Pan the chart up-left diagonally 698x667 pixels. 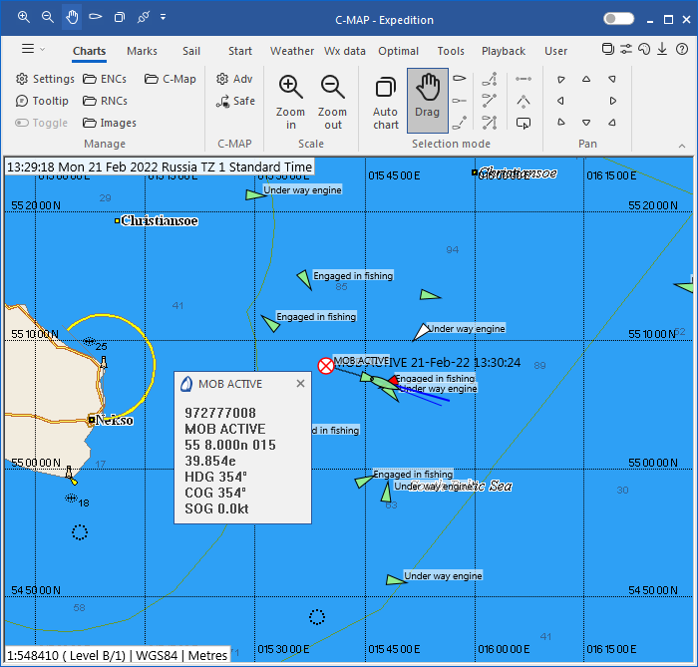click(x=560, y=79)
